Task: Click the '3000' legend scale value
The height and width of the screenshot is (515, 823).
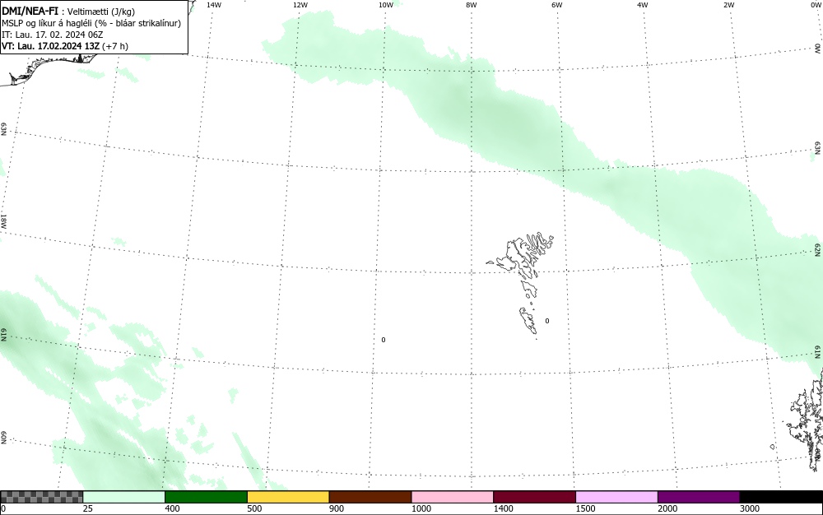Action: point(750,508)
